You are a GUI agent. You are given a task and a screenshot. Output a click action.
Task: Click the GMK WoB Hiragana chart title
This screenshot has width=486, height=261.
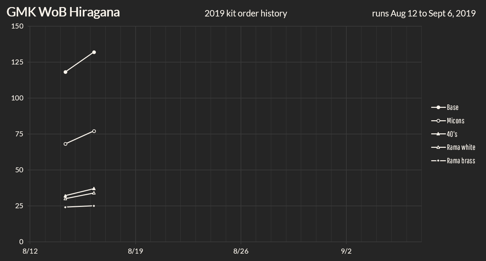click(x=63, y=12)
